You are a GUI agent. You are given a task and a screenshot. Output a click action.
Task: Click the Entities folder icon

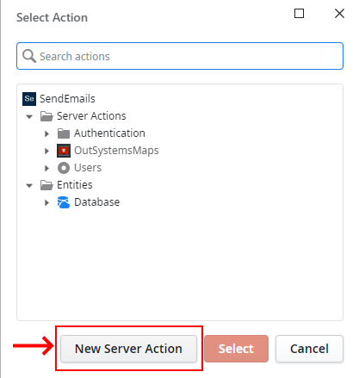point(46,185)
